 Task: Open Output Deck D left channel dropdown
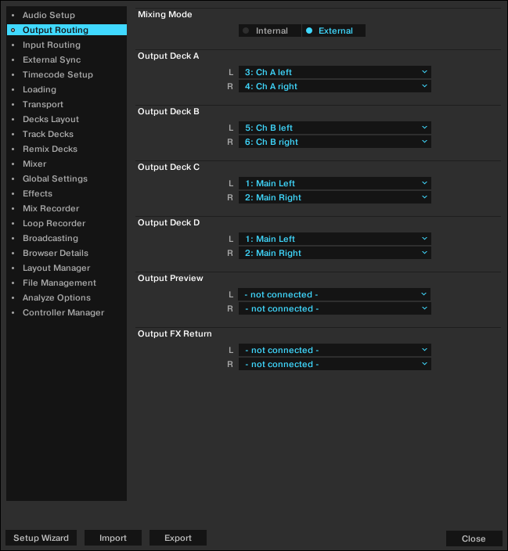[x=334, y=239]
